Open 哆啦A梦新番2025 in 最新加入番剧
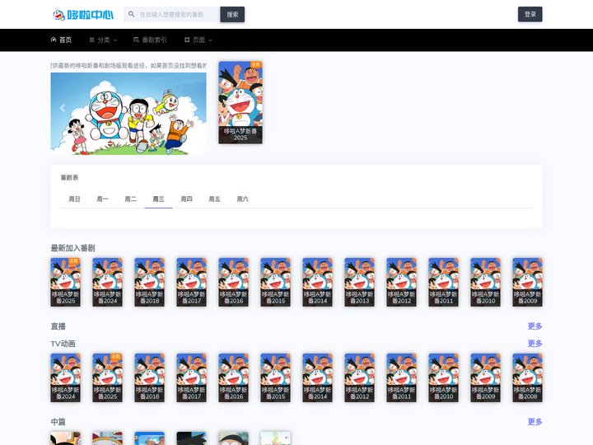The width and height of the screenshot is (593, 445). (65, 282)
